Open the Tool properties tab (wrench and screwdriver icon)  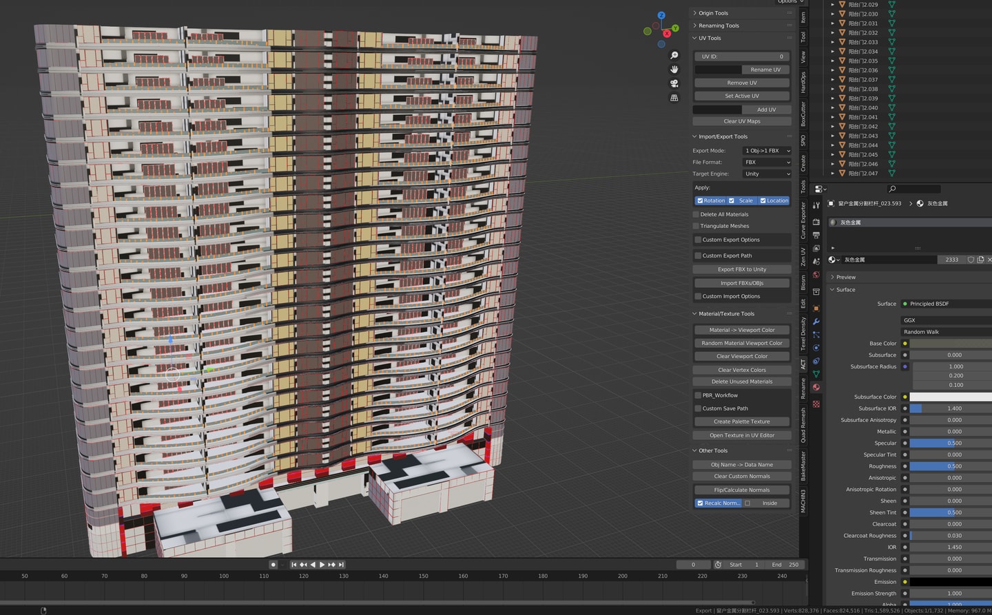(x=816, y=205)
